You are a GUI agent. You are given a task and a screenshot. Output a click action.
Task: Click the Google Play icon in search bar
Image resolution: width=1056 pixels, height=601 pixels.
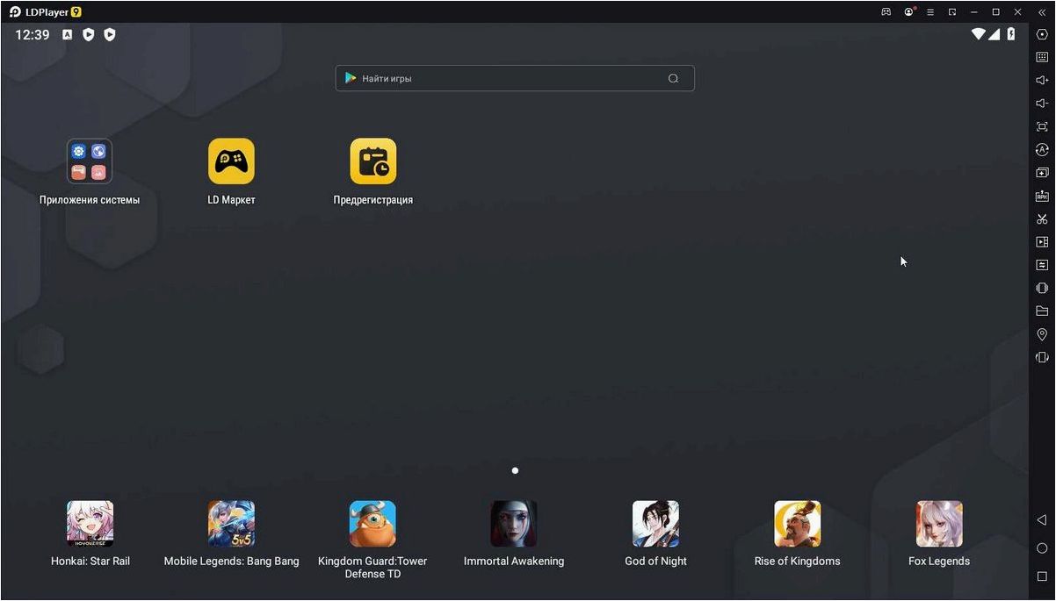tap(351, 78)
